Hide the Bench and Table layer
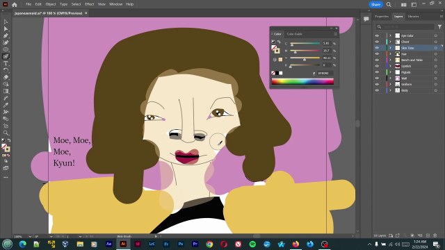This screenshot has width=445, height=250. pyautogui.click(x=377, y=60)
